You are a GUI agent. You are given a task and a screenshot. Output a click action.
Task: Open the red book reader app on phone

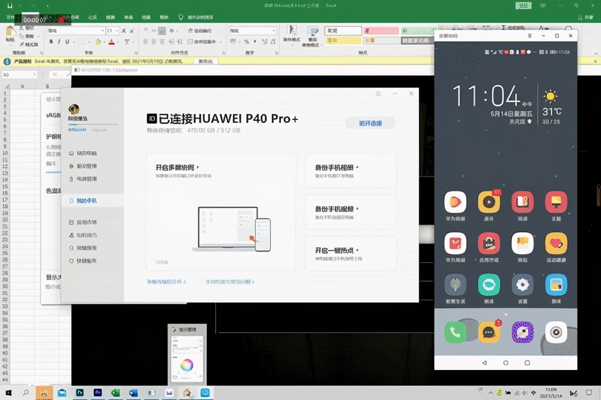pyautogui.click(x=523, y=202)
